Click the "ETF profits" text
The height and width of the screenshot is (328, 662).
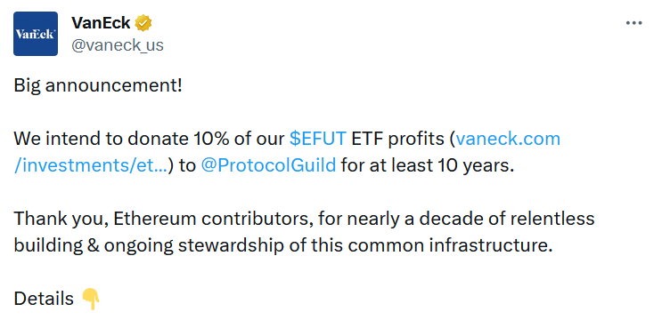[x=399, y=139]
